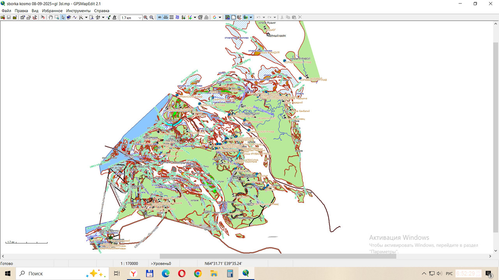Click the taskbar Поиск search box
The image size is (499, 280).
click(x=62, y=273)
